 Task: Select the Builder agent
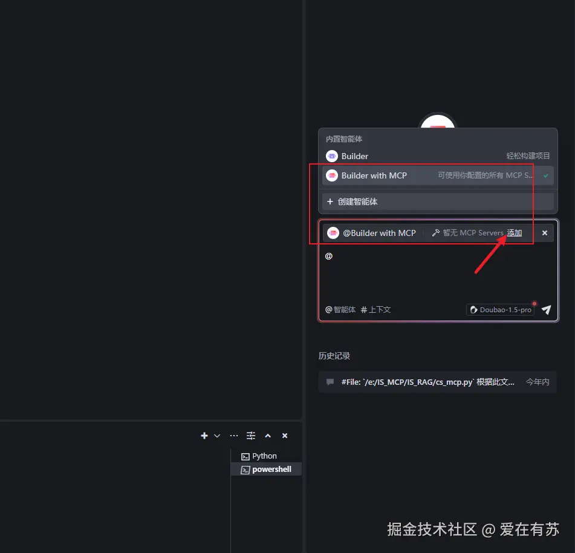click(x=438, y=156)
